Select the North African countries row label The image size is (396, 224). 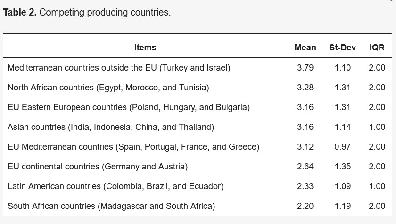[108, 88]
